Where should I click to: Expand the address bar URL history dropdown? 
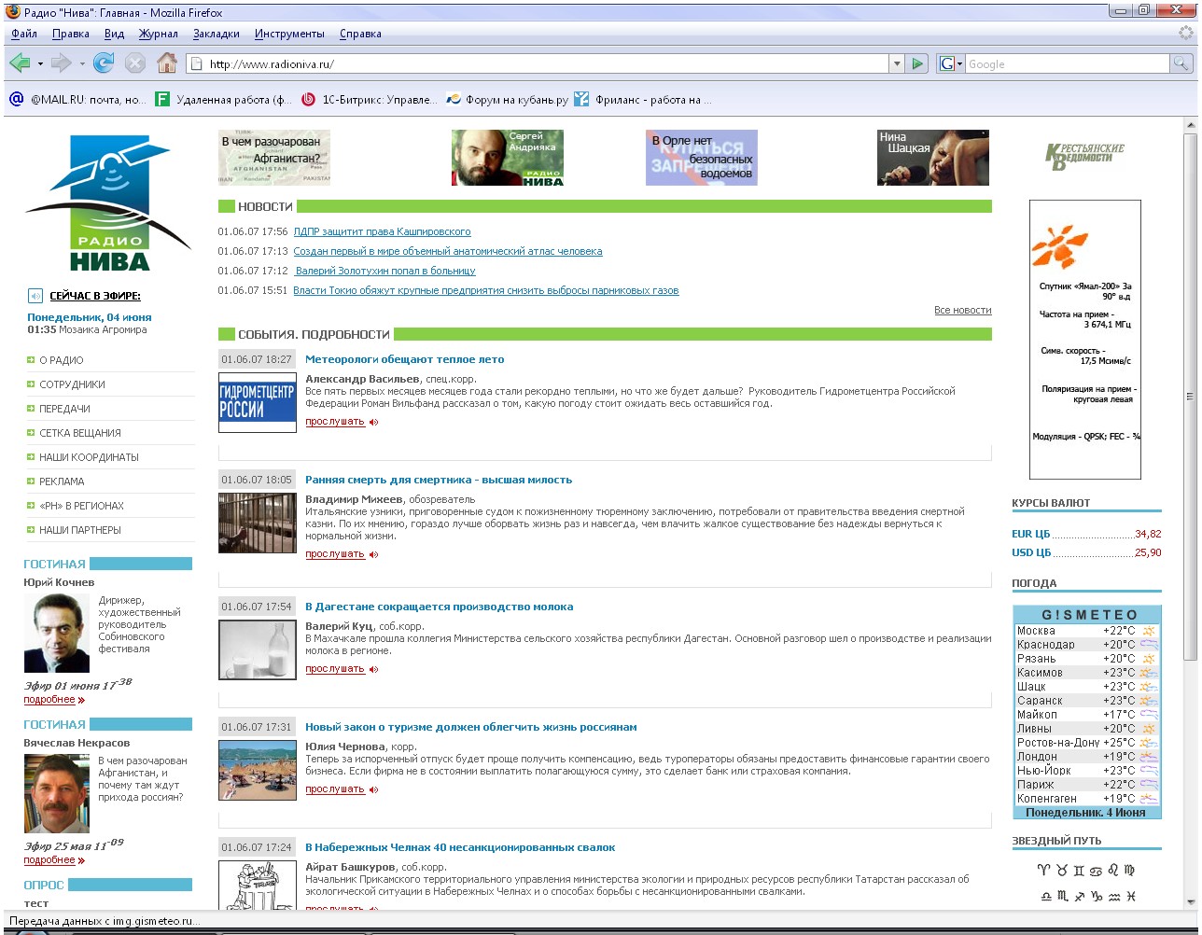(897, 63)
